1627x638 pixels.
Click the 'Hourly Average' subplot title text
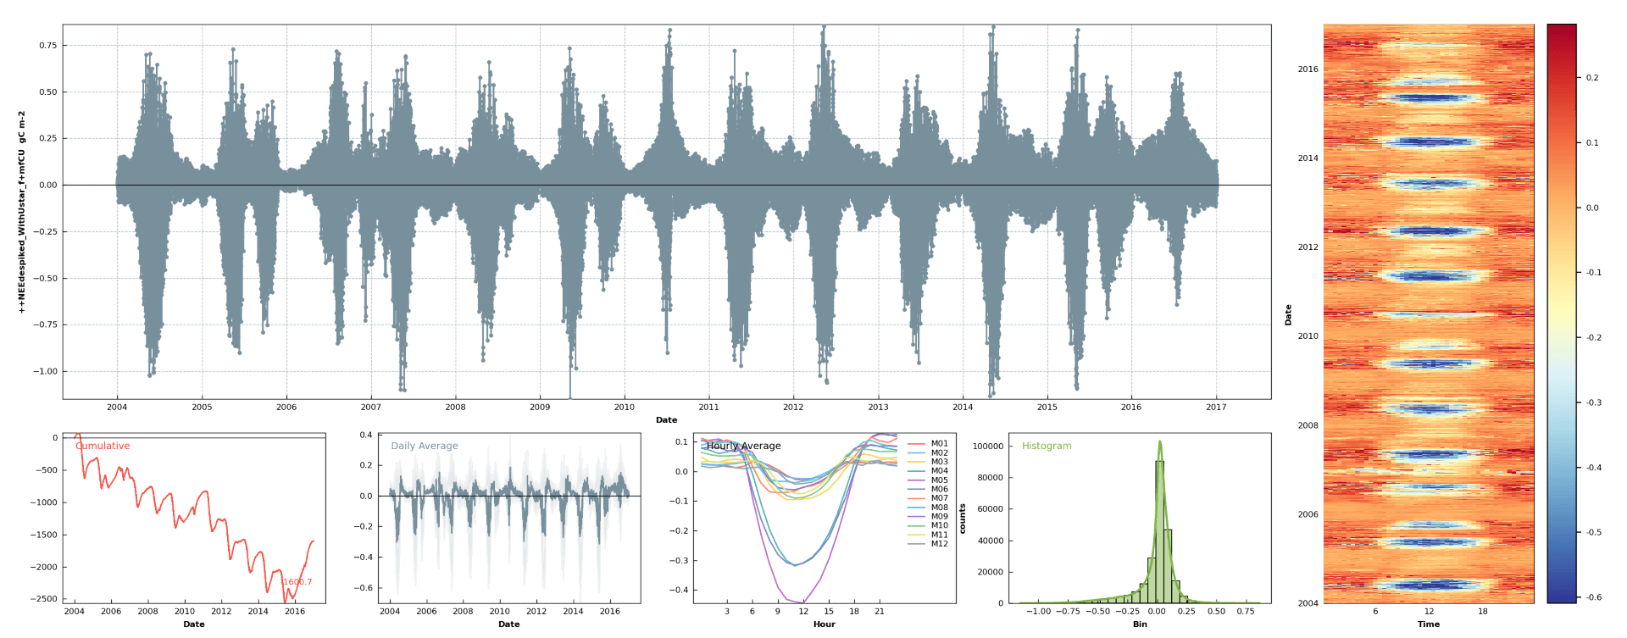pyautogui.click(x=744, y=446)
